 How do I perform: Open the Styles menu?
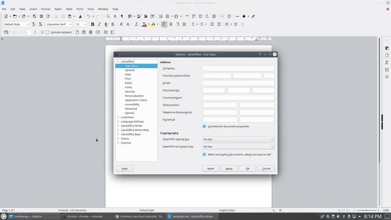click(58, 9)
